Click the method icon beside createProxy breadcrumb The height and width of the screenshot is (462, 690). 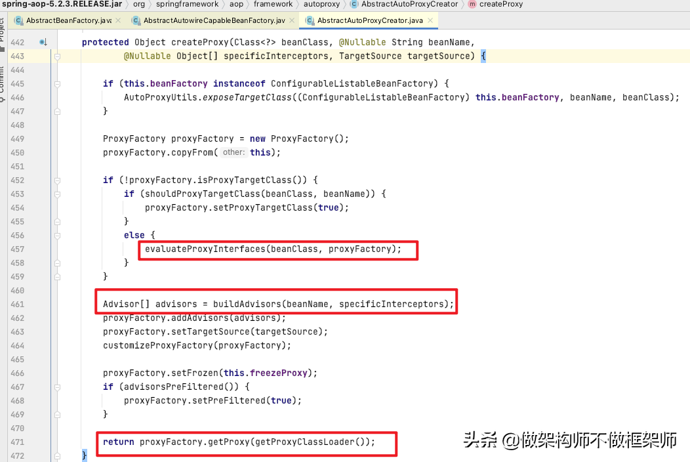(x=472, y=4)
